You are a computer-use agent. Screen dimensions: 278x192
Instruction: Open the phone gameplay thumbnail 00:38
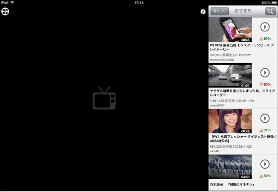(x=230, y=30)
